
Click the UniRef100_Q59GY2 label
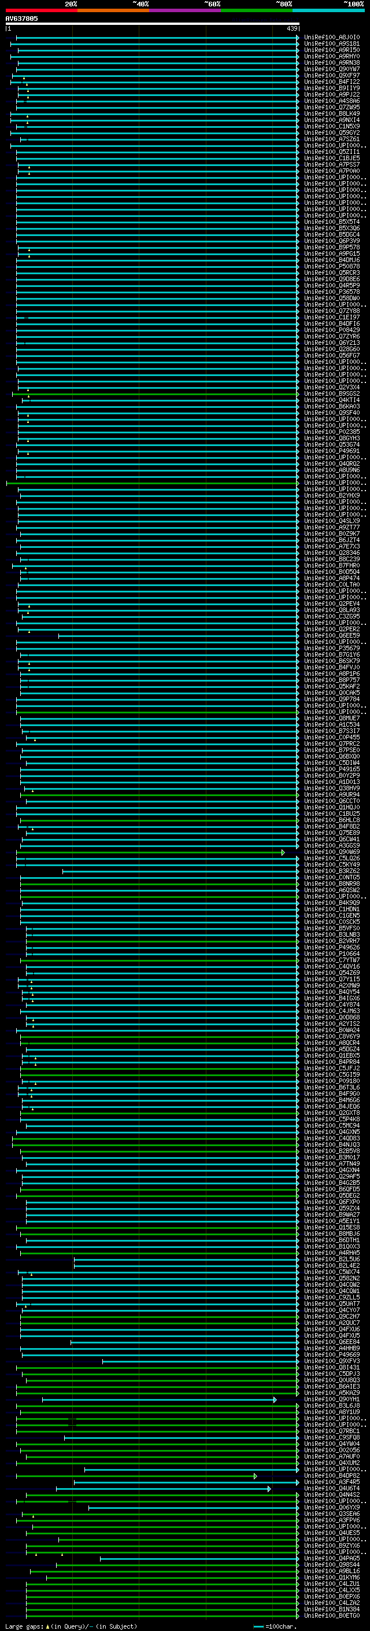click(332, 133)
